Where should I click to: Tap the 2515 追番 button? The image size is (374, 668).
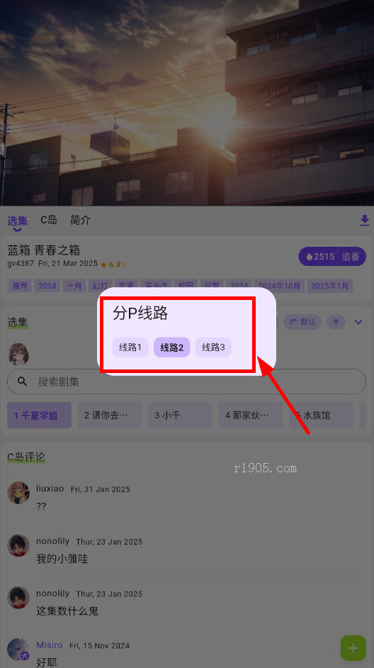[x=332, y=256]
